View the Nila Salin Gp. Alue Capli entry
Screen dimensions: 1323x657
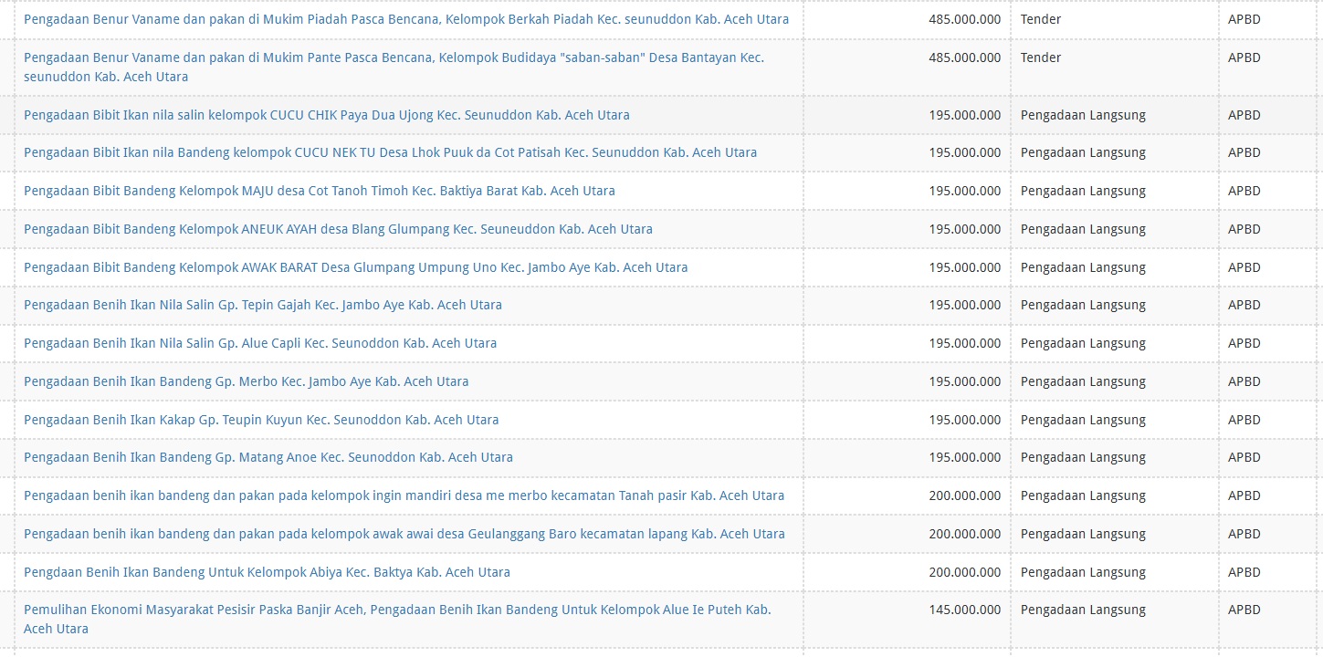260,343
